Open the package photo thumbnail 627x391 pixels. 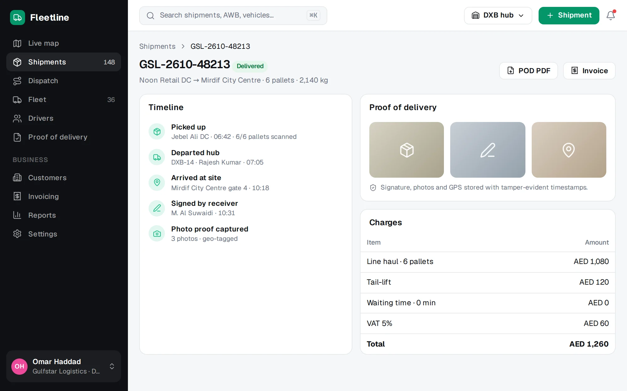pos(407,150)
